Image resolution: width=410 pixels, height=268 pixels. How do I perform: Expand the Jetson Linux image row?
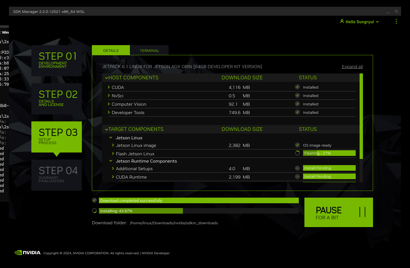point(113,145)
